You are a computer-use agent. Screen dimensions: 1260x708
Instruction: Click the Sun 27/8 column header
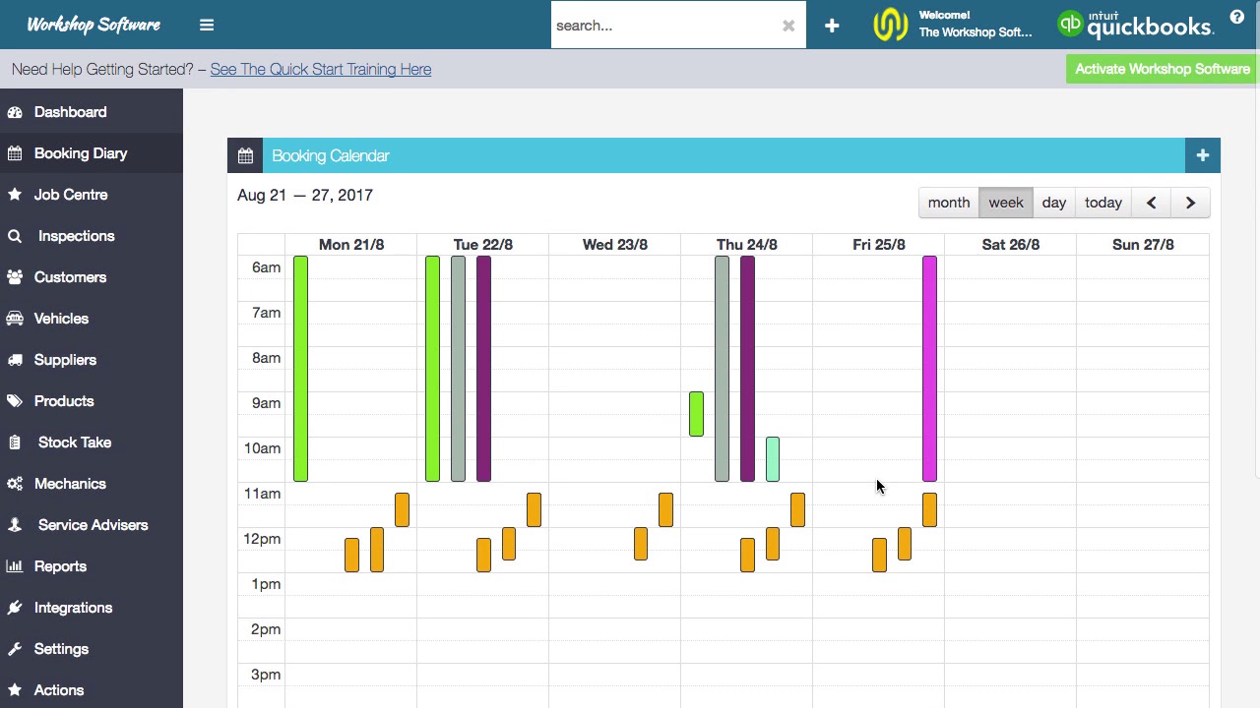pos(1143,245)
